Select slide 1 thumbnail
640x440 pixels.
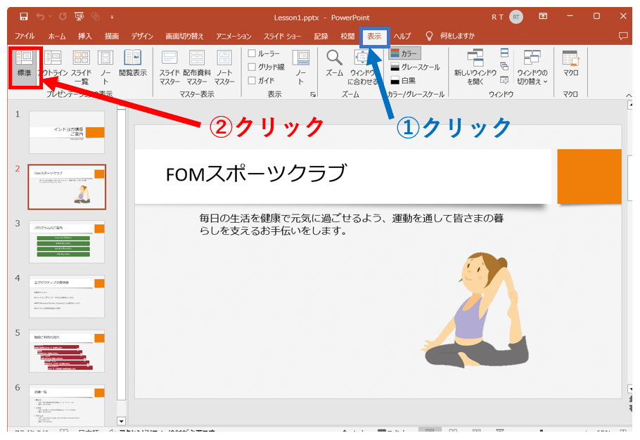(67, 132)
